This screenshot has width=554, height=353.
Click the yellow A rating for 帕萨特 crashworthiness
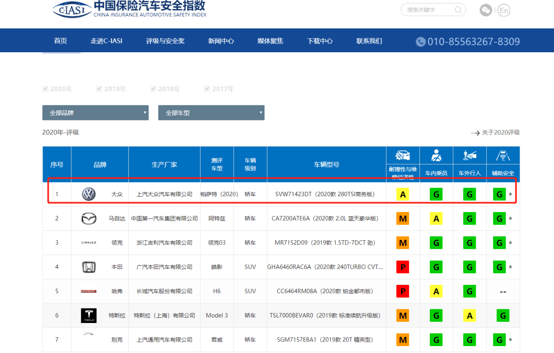(402, 194)
